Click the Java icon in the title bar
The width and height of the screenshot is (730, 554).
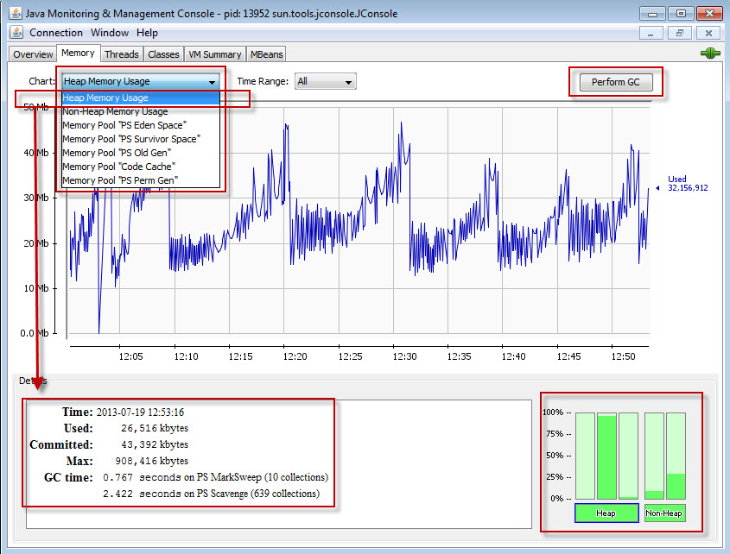pyautogui.click(x=16, y=13)
